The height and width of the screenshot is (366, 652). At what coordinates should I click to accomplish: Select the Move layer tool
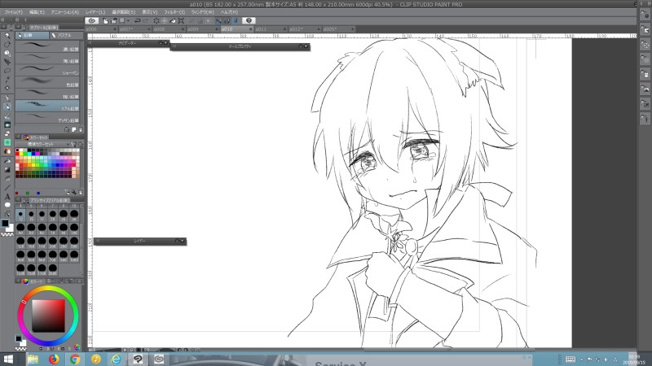[x=7, y=62]
